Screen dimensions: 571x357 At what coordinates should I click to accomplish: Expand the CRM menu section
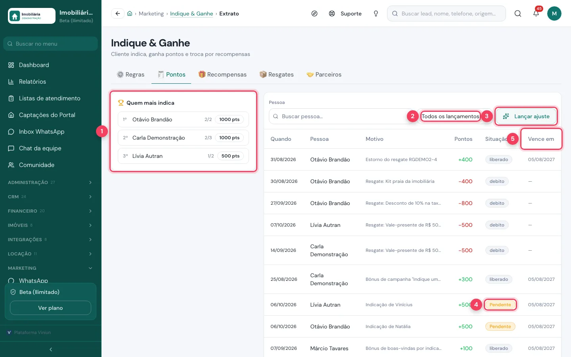coord(51,197)
